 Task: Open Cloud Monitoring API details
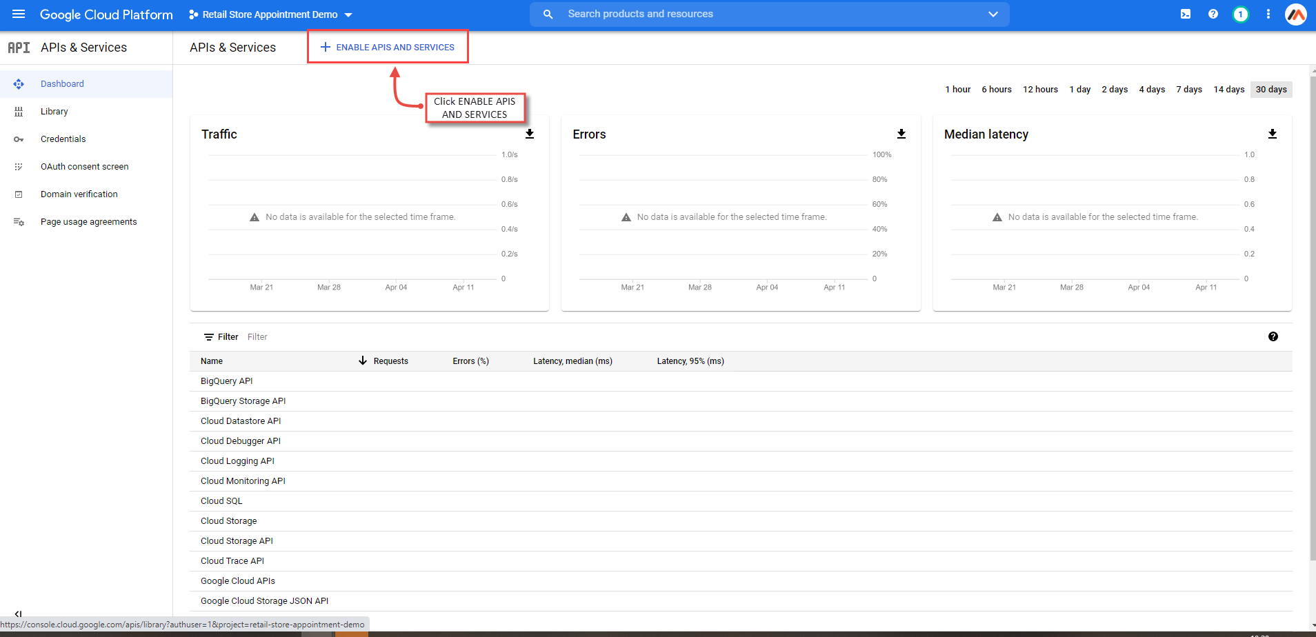point(243,481)
